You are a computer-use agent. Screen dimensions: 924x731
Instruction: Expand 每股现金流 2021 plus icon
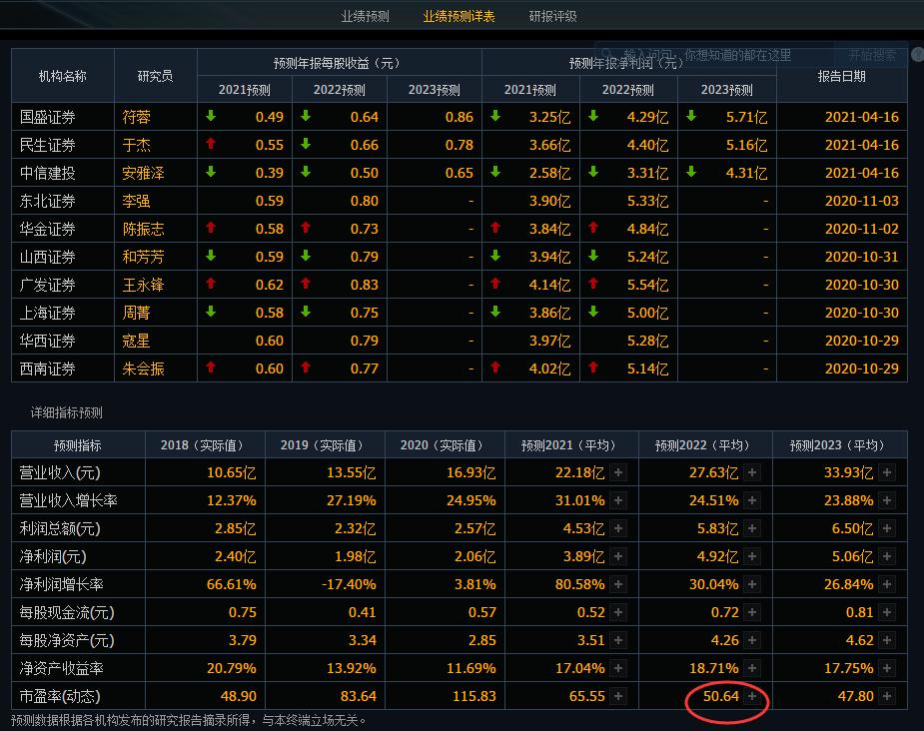click(x=618, y=612)
